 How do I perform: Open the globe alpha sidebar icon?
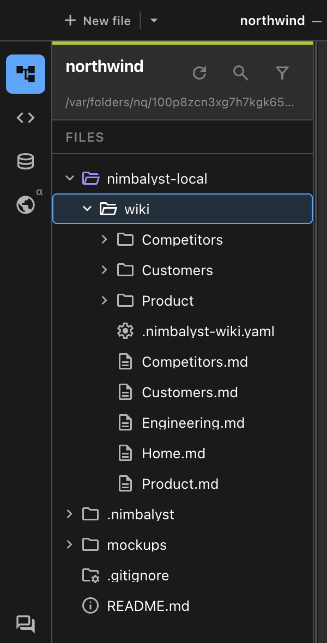[26, 204]
